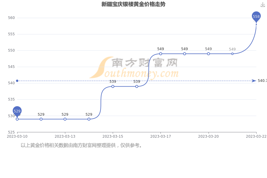
Task: Click the 558 maximum value marker pin
Action: coord(256,17)
